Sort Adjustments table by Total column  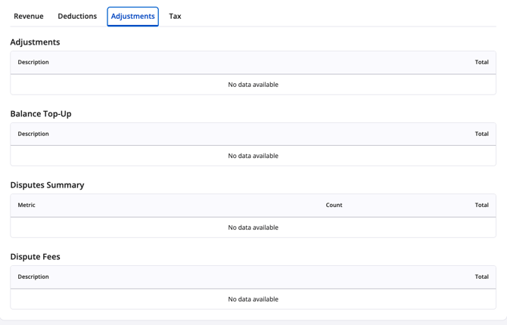(481, 62)
